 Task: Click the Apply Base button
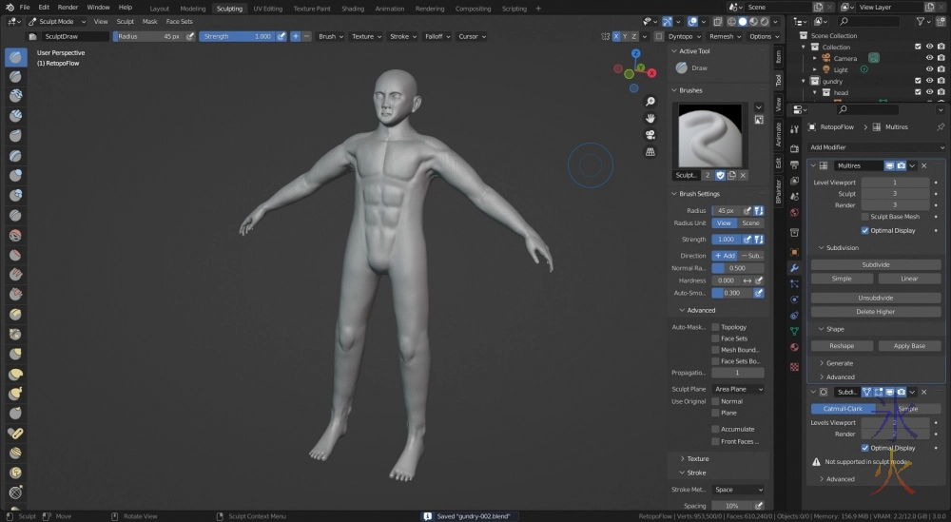coord(909,346)
